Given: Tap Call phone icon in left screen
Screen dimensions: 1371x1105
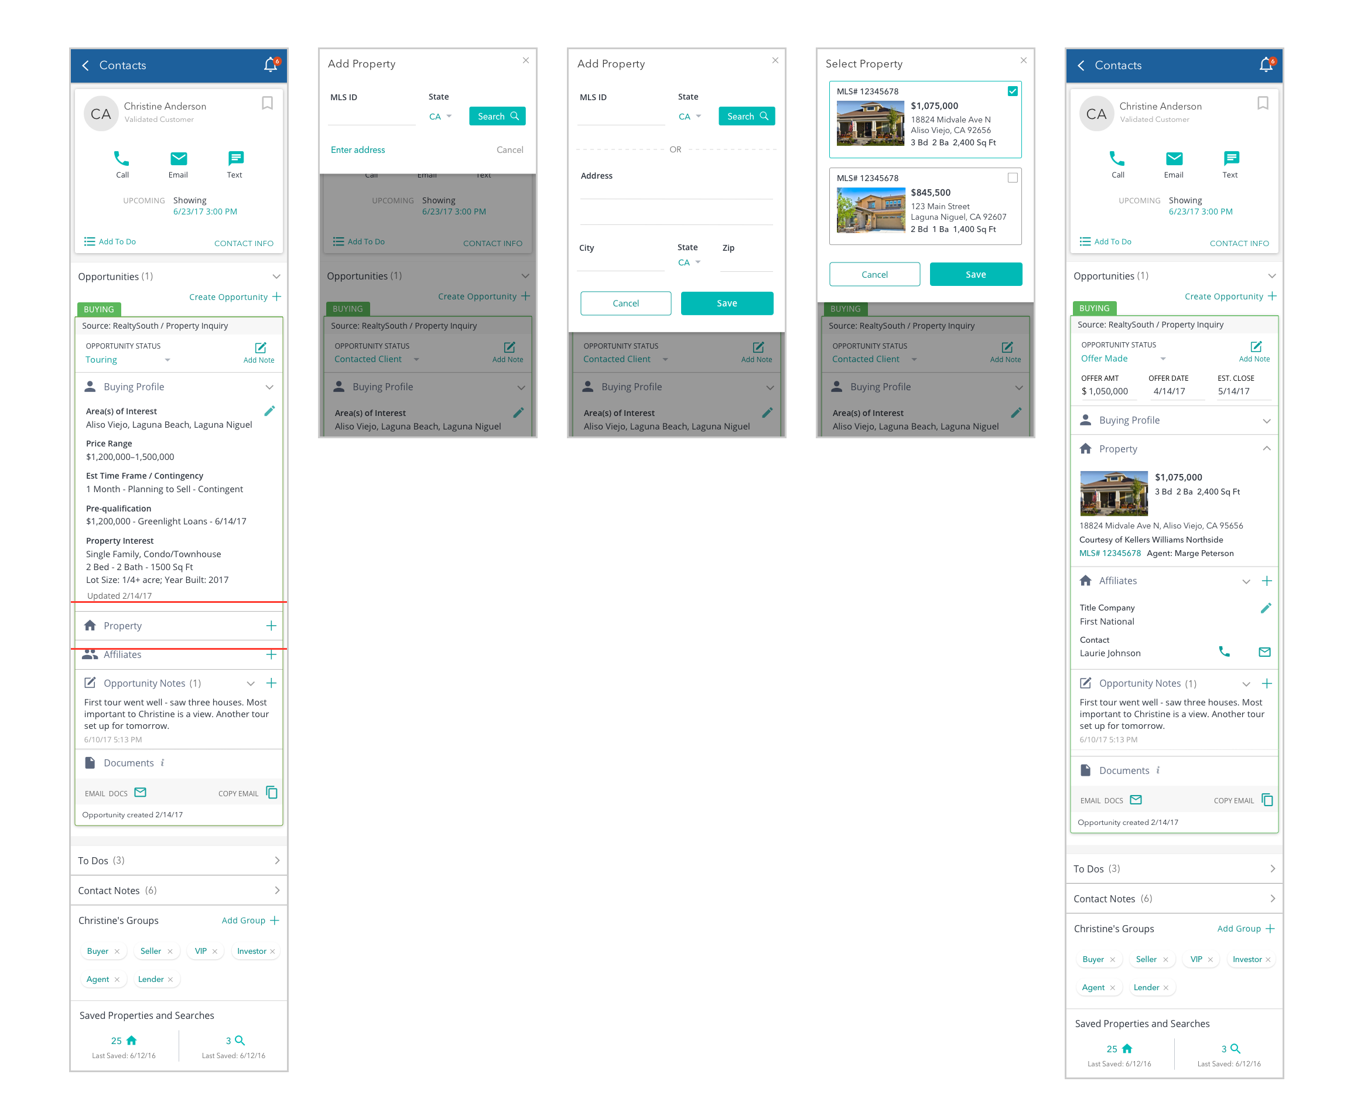Looking at the screenshot, I should tap(121, 158).
